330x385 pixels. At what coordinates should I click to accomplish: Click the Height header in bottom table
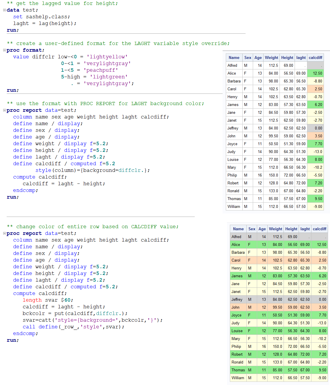click(291, 229)
